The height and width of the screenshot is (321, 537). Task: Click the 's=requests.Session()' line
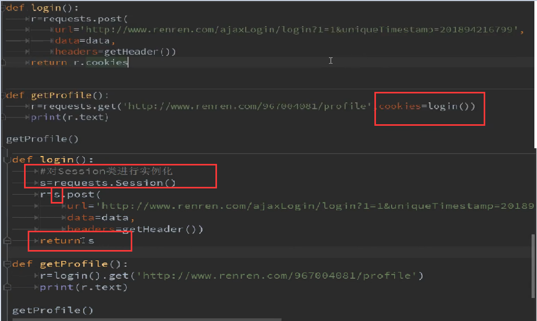coord(108,183)
